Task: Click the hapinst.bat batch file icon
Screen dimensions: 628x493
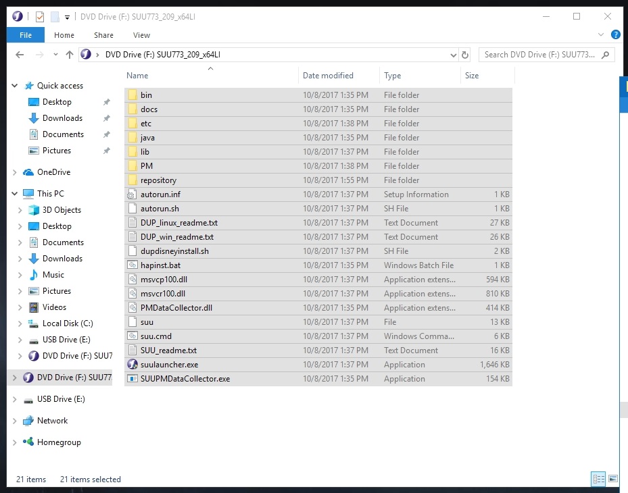Action: 132,265
